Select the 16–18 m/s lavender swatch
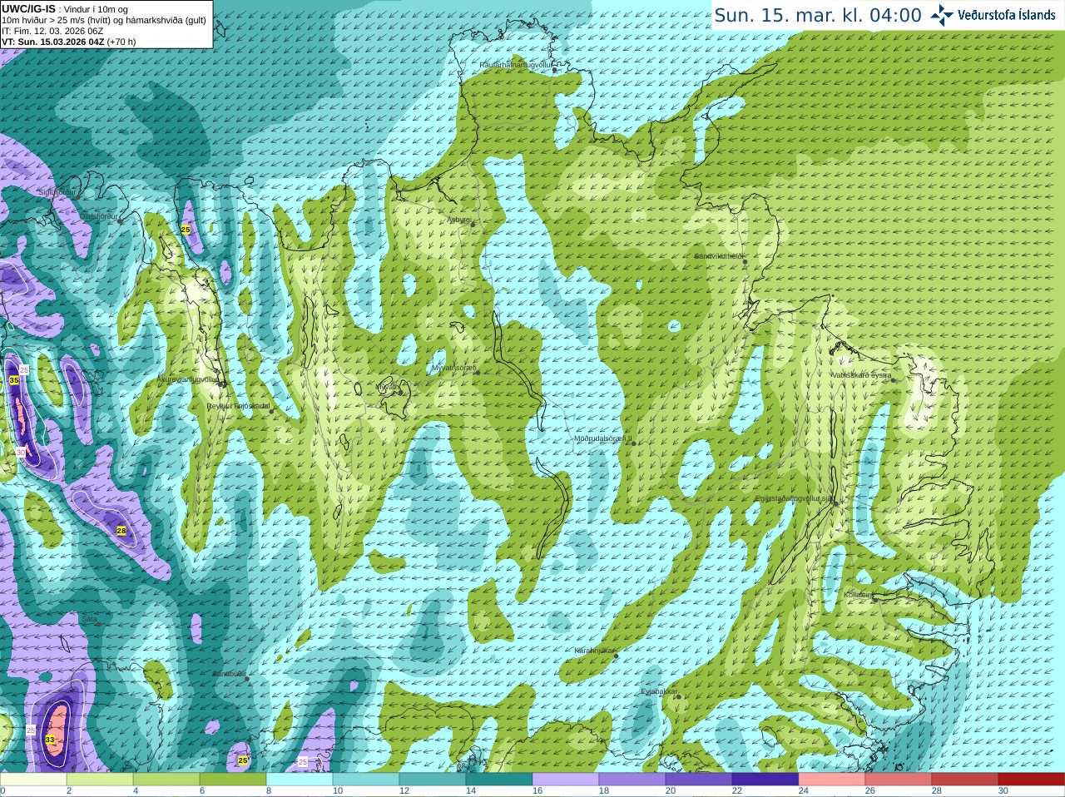 click(566, 780)
